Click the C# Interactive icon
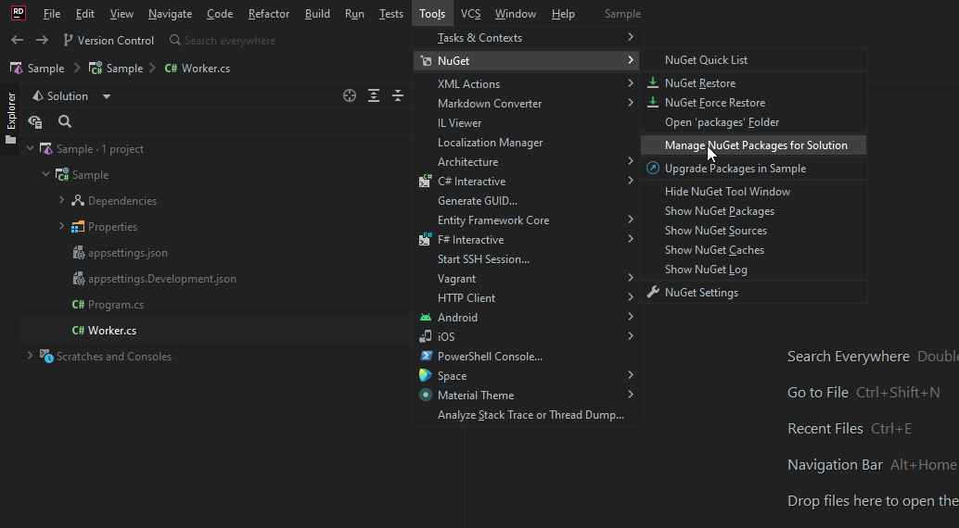 pyautogui.click(x=425, y=181)
